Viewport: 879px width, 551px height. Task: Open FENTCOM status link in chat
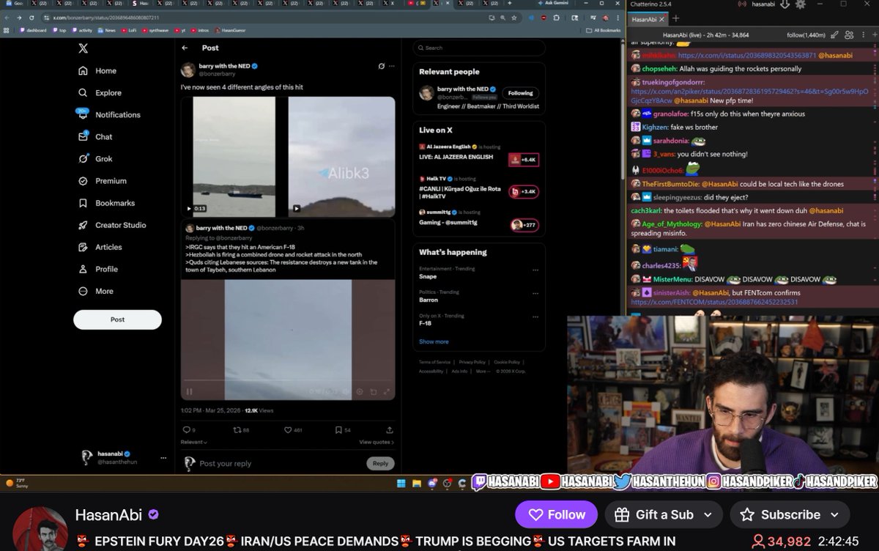point(714,302)
